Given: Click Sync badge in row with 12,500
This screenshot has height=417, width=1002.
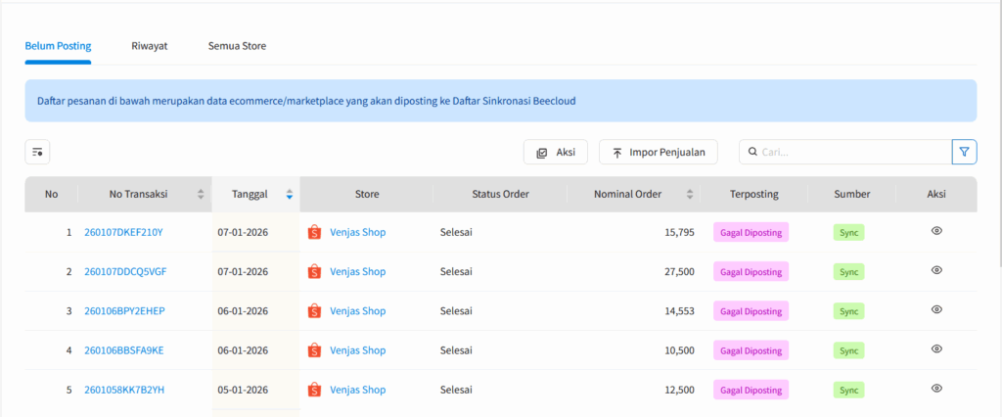Looking at the screenshot, I should point(848,391).
